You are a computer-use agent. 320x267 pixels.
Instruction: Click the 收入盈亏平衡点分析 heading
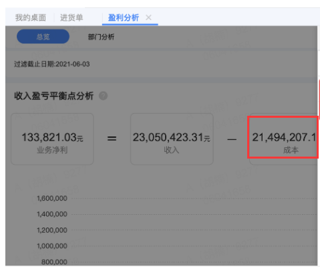click(53, 96)
